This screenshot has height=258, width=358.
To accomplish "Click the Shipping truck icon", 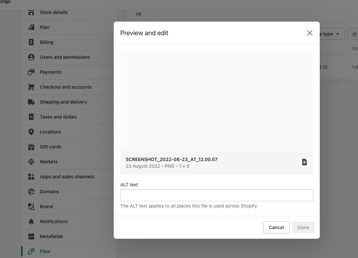I will tap(31, 102).
